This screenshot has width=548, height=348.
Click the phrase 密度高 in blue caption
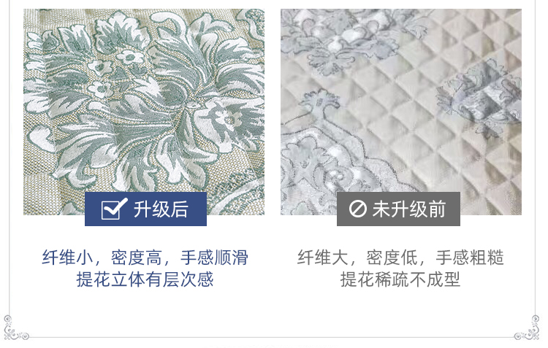coord(137,258)
